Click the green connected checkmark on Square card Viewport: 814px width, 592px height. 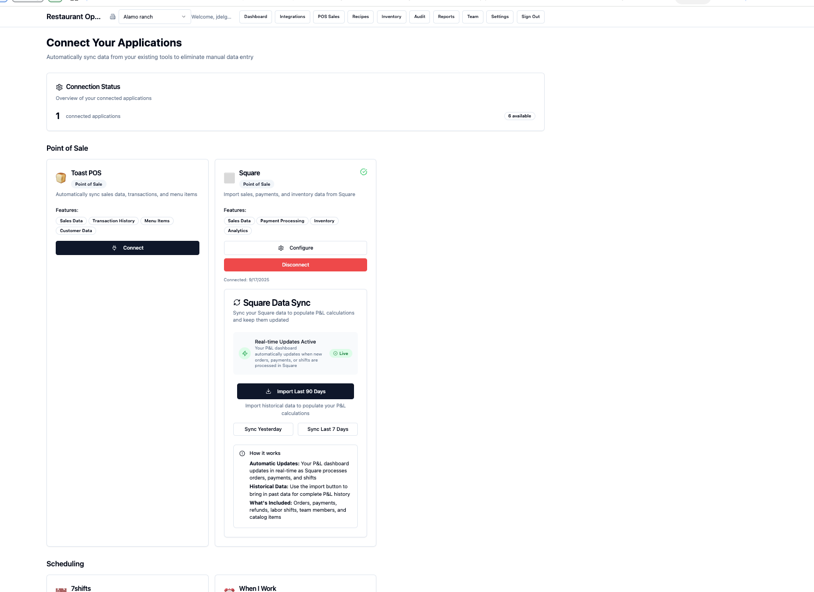(x=363, y=171)
